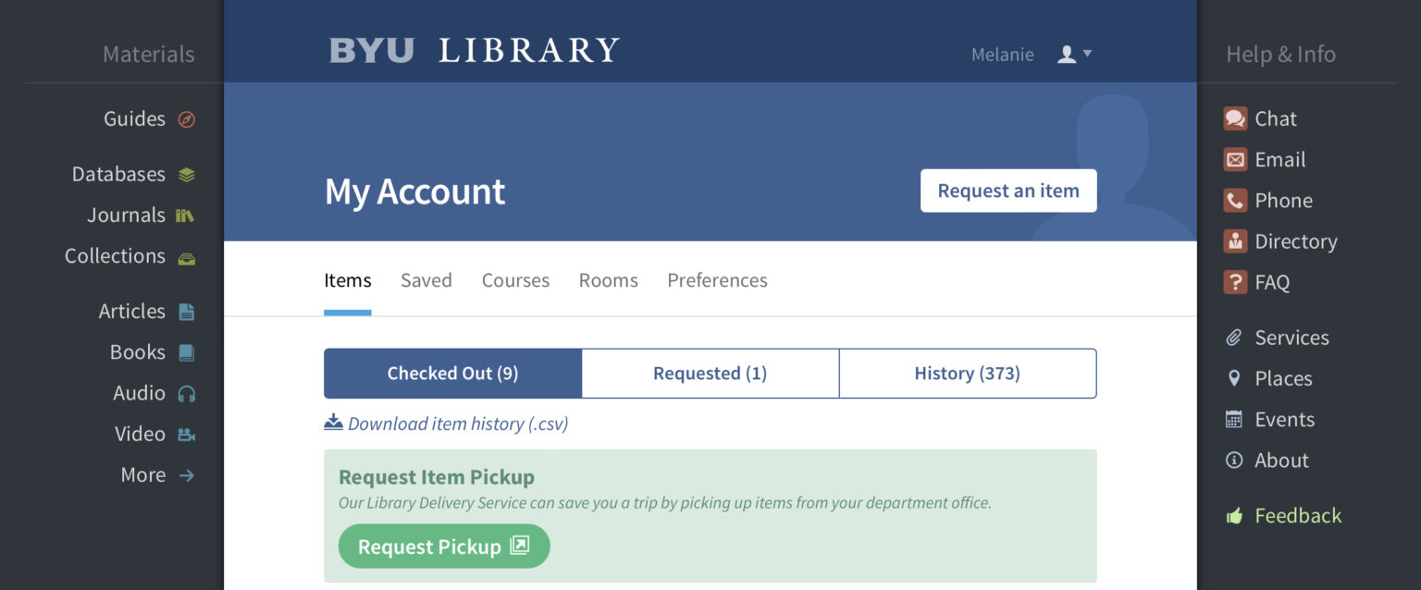Screen dimensions: 1421x590
Task: Click the Audio headphones icon
Action: pyautogui.click(x=185, y=392)
